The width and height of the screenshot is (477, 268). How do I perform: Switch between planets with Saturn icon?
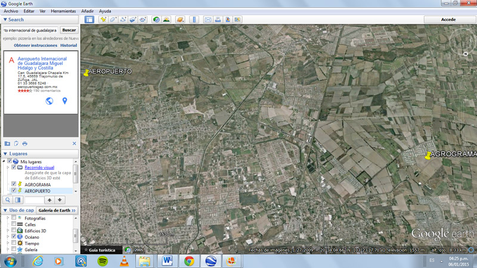[180, 20]
